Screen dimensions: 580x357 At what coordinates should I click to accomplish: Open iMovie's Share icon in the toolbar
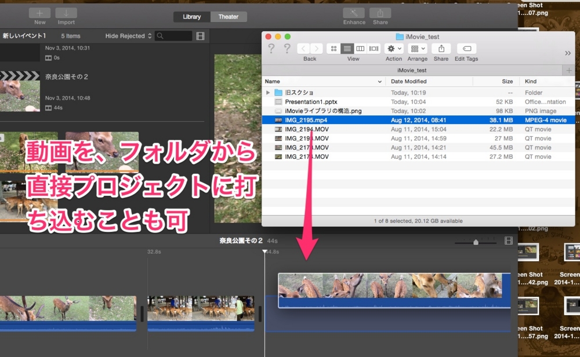point(380,13)
